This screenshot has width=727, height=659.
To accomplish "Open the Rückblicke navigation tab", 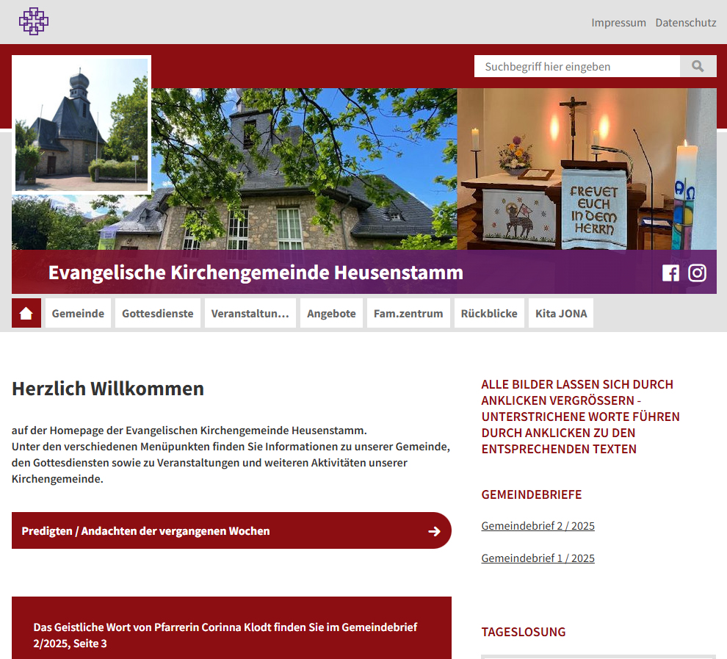I will (489, 313).
